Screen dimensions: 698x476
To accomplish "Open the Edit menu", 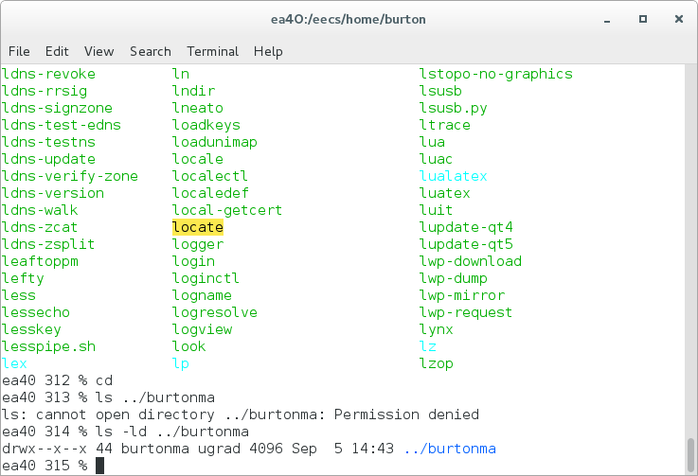I will pos(57,52).
